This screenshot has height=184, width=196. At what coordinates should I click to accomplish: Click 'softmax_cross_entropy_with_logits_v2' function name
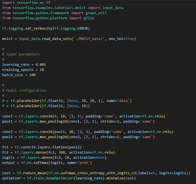click(98, 173)
